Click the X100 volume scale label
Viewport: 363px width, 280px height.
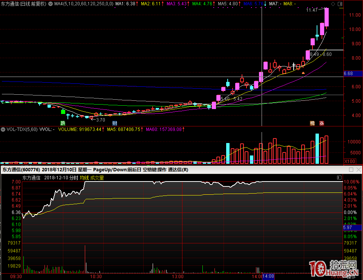point(349,161)
